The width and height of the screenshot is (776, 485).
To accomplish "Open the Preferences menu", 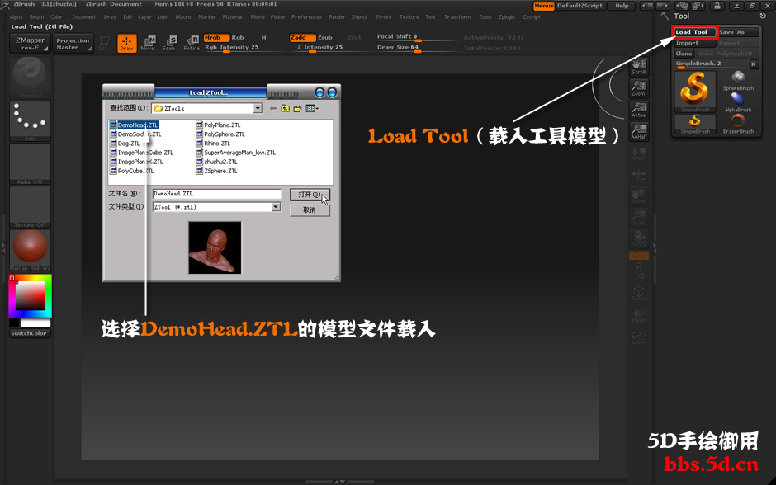I will click(x=306, y=16).
